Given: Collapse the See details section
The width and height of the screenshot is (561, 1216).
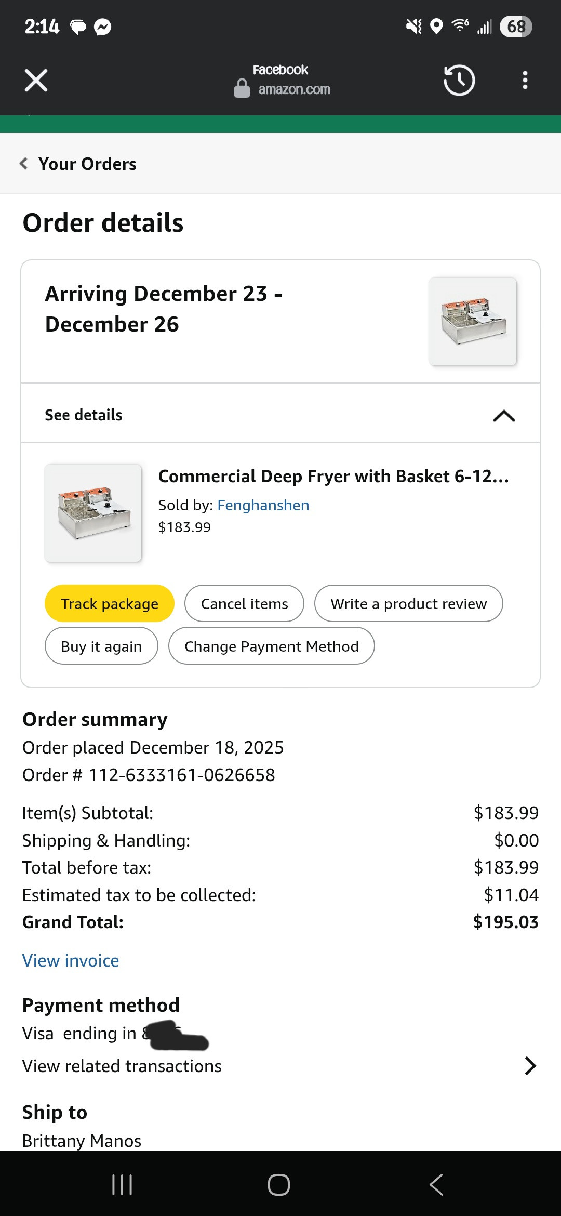Looking at the screenshot, I should pos(503,416).
